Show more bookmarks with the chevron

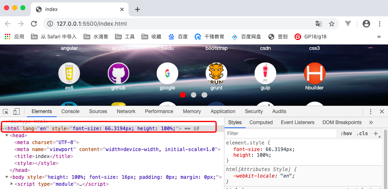click(379, 37)
